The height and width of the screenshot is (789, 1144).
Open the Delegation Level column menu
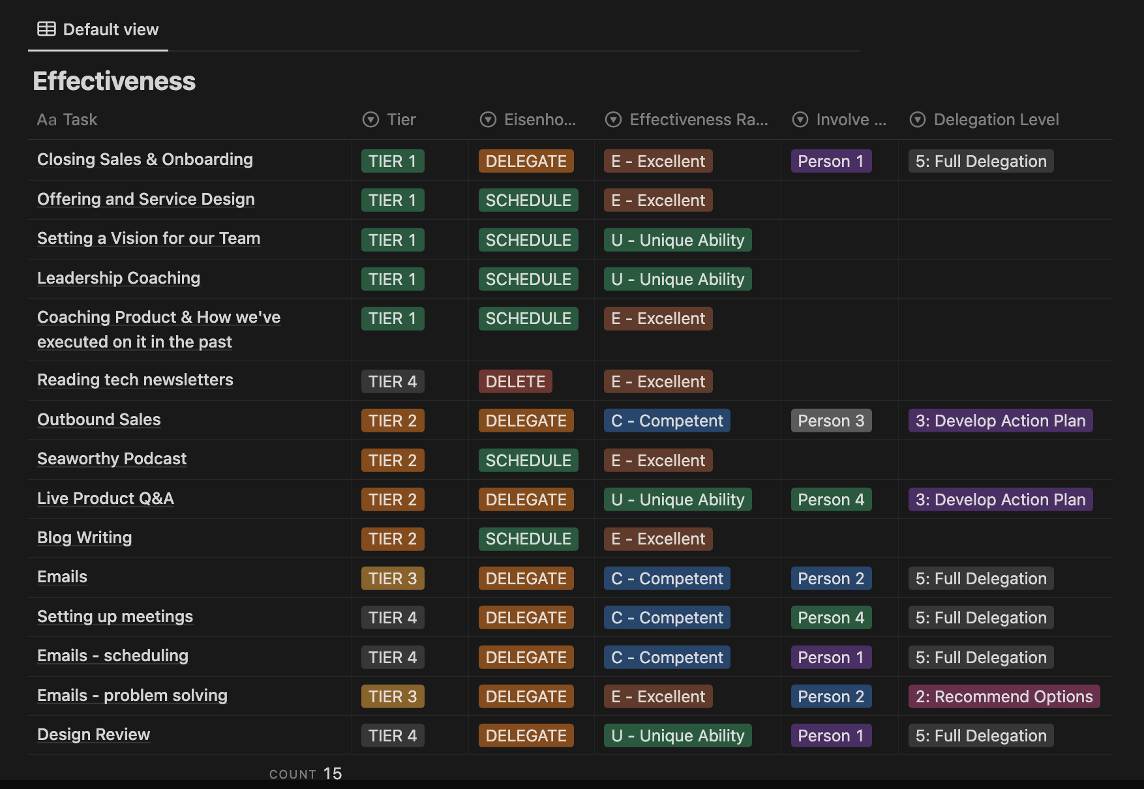click(x=995, y=120)
